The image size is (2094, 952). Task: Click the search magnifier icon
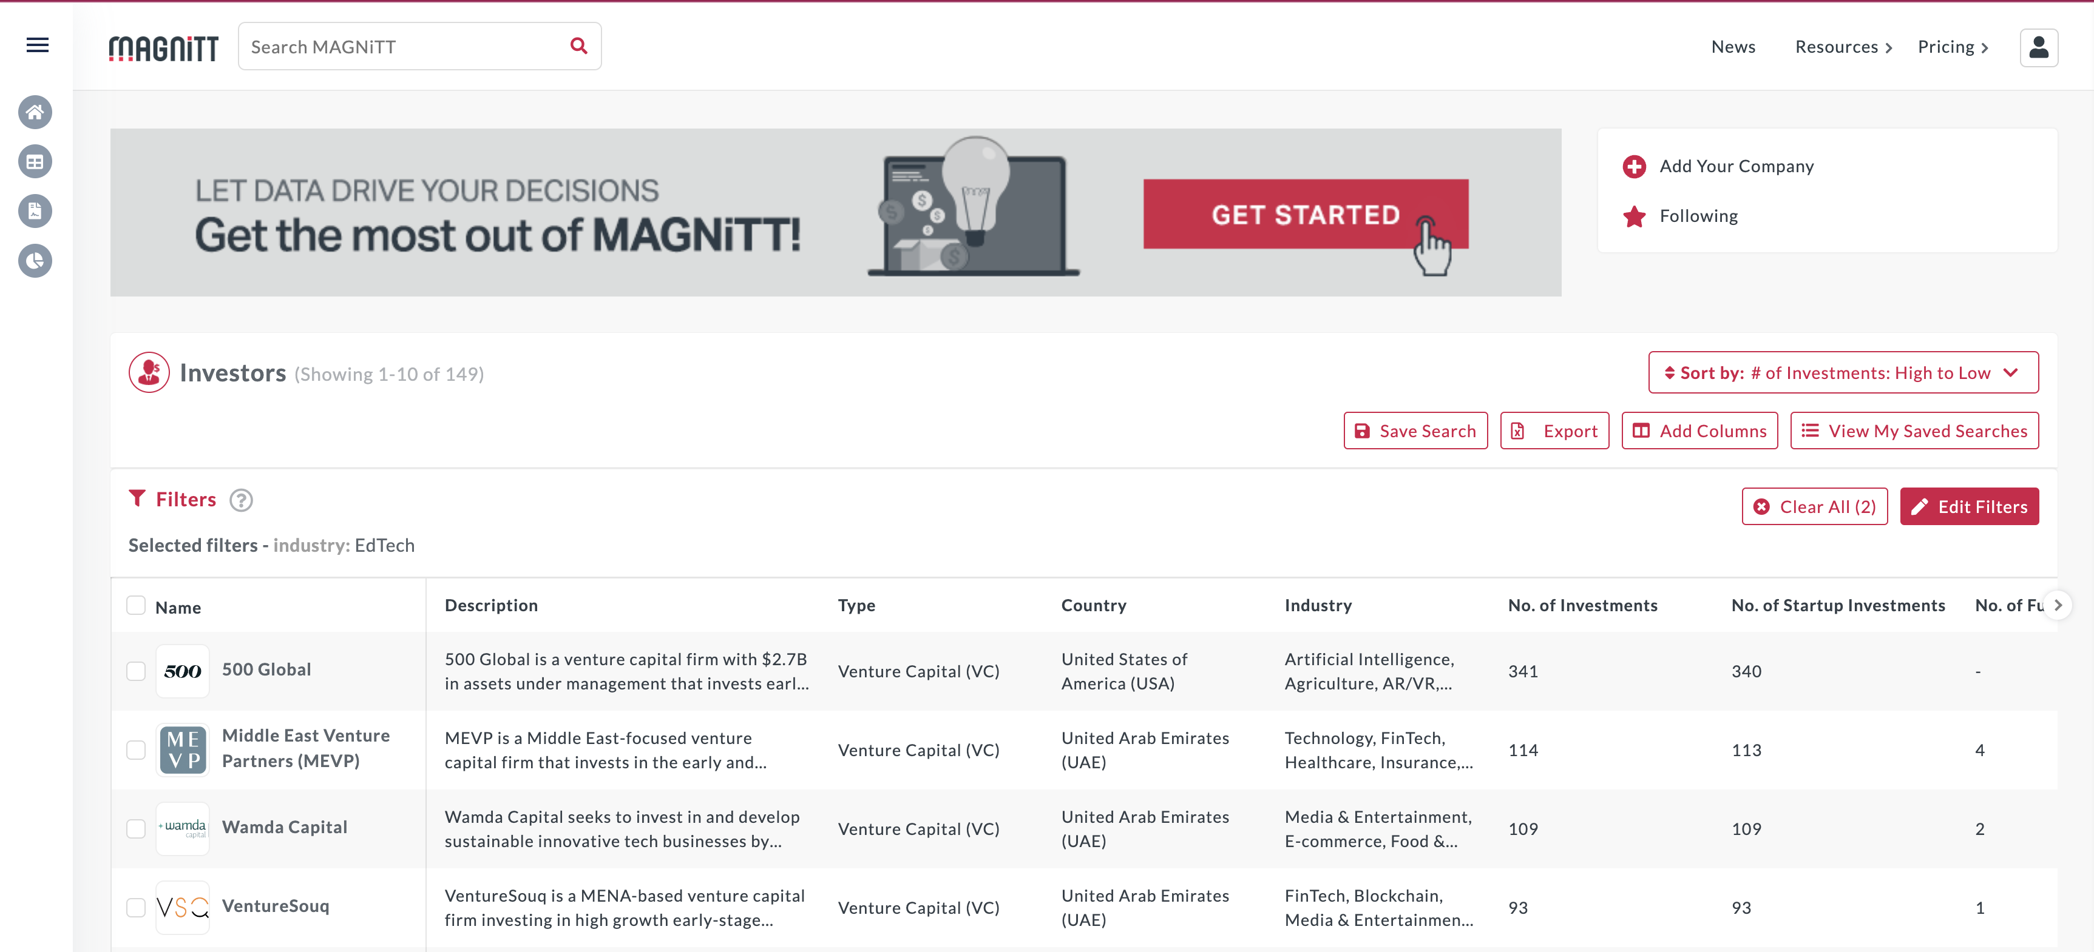point(579,46)
